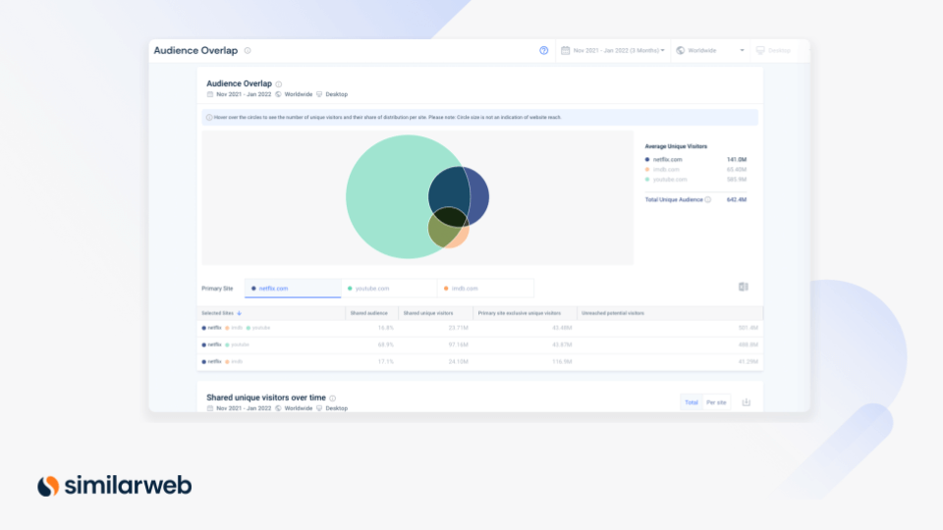
Task: Switch the chart view to Total
Action: (x=692, y=402)
